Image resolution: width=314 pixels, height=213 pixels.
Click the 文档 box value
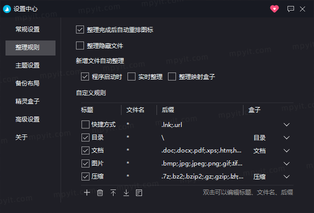pyautogui.click(x=259, y=150)
